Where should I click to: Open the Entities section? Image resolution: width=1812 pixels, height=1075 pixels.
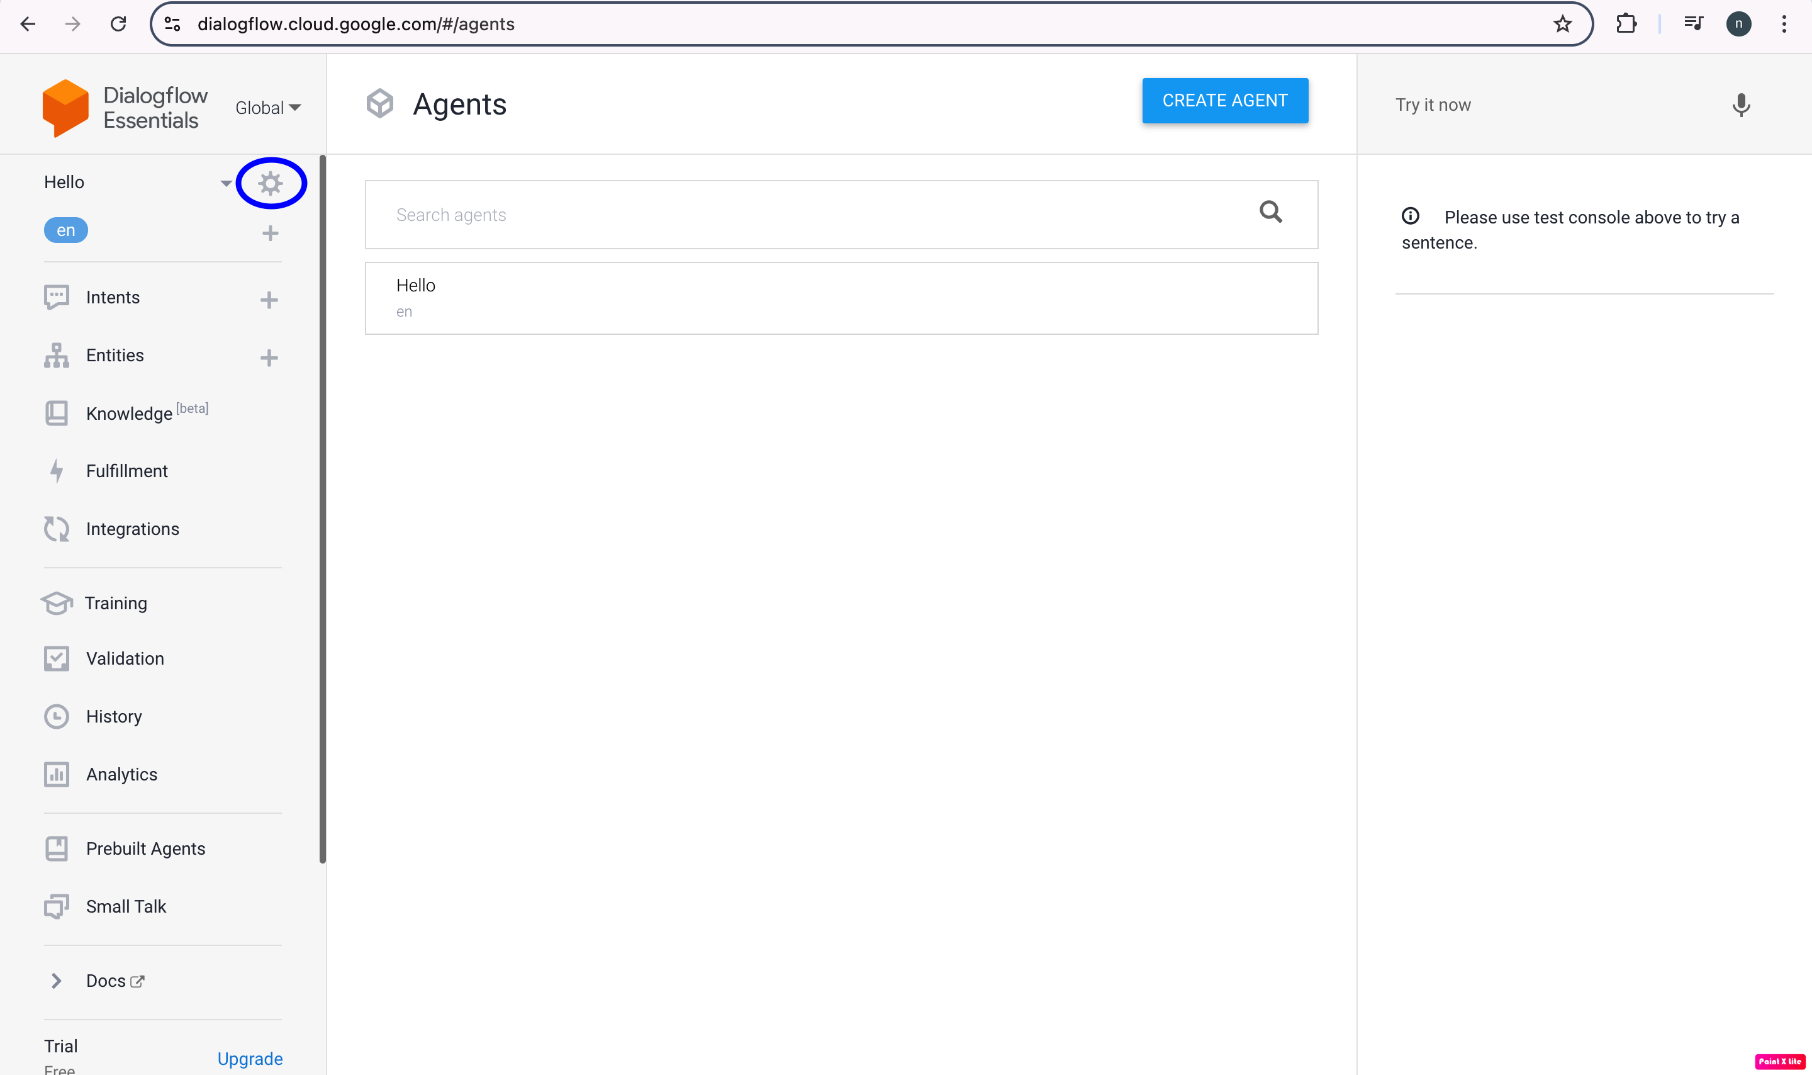pos(115,355)
